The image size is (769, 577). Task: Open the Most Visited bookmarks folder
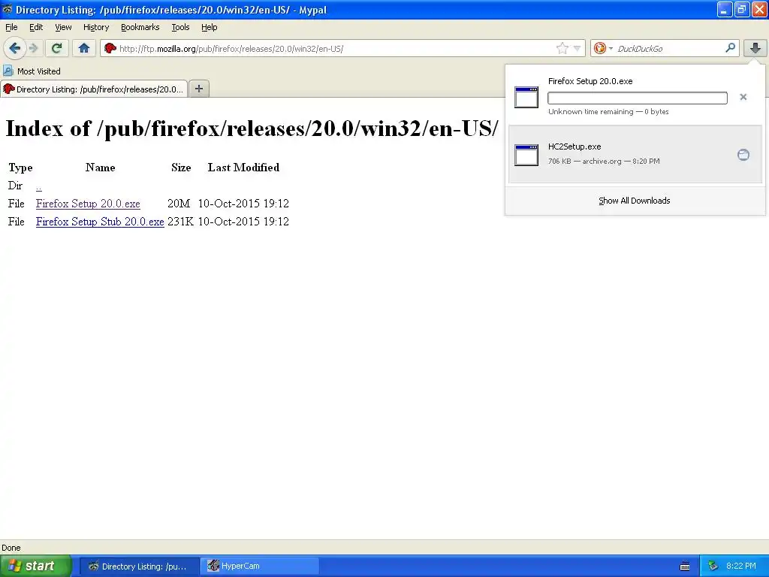(x=32, y=71)
